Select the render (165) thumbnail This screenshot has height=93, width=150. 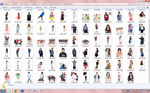(x=108, y=64)
